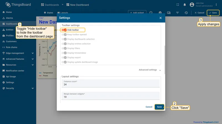222x124 pixels.
Task: Open version control history icon
Action: [x=186, y=13]
